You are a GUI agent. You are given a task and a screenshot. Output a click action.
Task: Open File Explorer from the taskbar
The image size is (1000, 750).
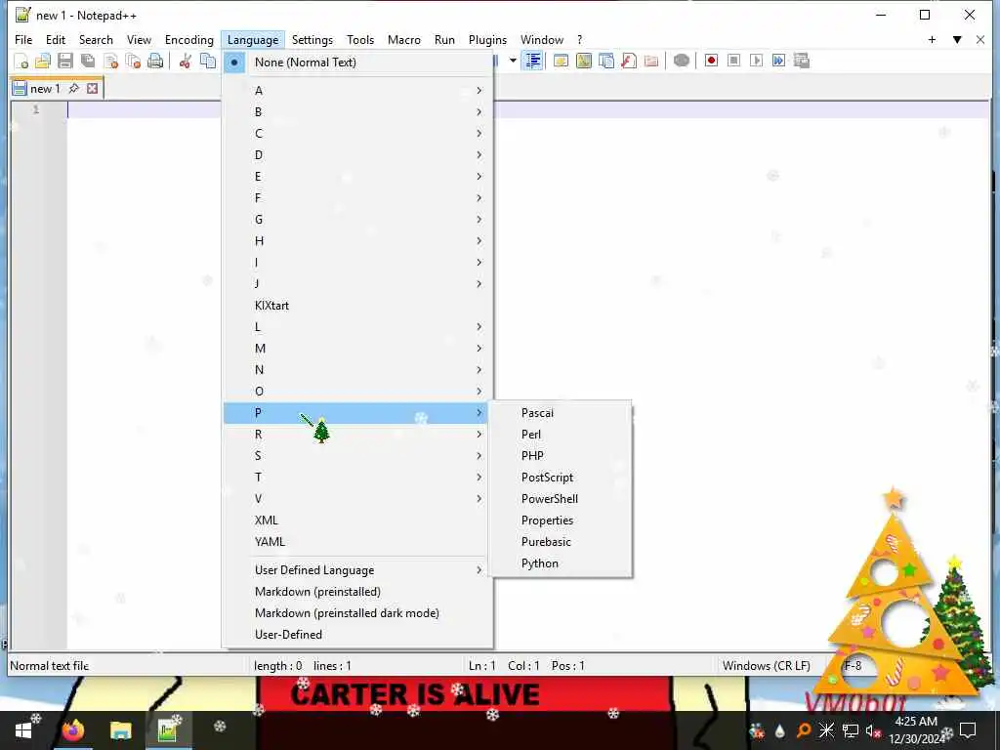pos(120,730)
